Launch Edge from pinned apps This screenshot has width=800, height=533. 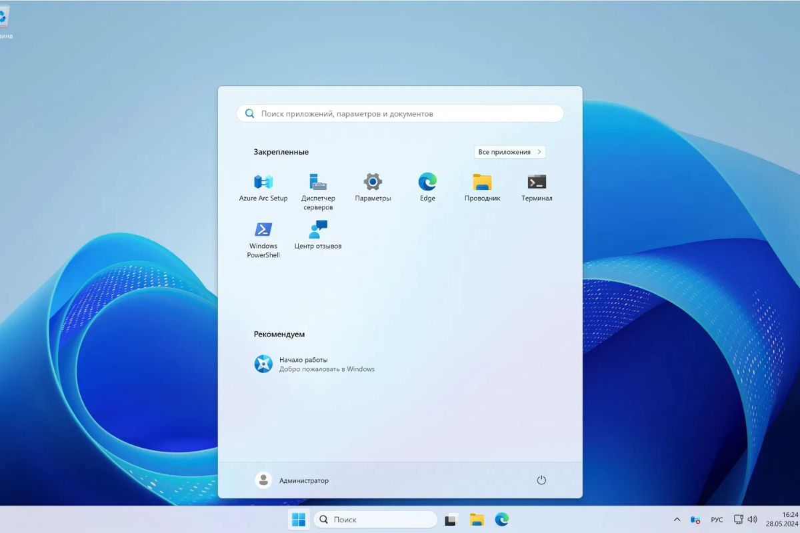tap(427, 187)
